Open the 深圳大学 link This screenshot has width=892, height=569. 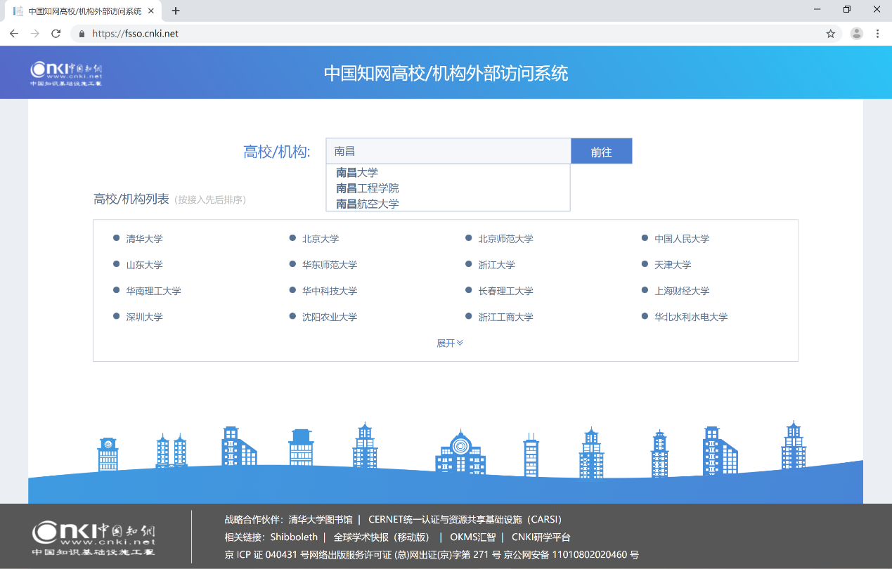pos(144,317)
